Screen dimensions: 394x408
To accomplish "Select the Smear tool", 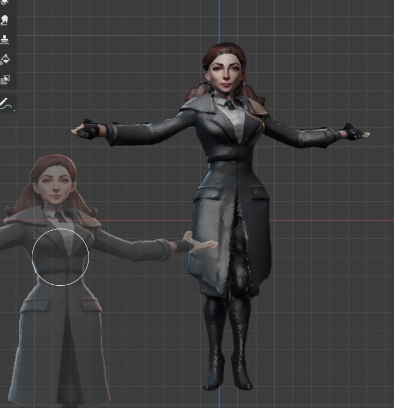I will pyautogui.click(x=6, y=20).
